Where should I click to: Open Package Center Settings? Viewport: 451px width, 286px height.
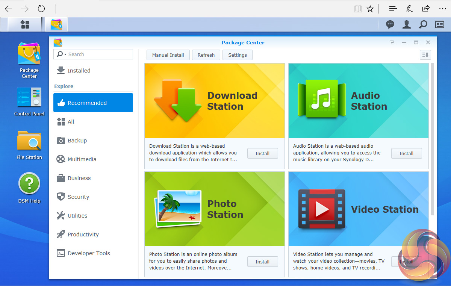click(238, 55)
